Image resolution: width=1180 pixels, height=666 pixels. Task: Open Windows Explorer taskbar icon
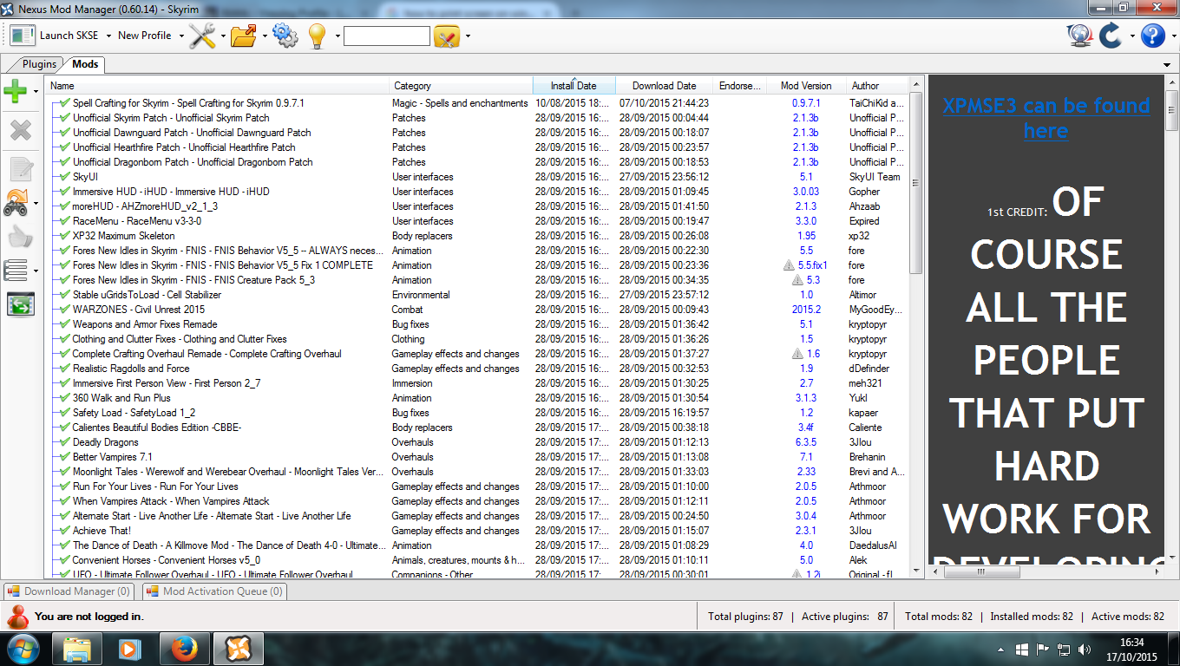click(78, 649)
